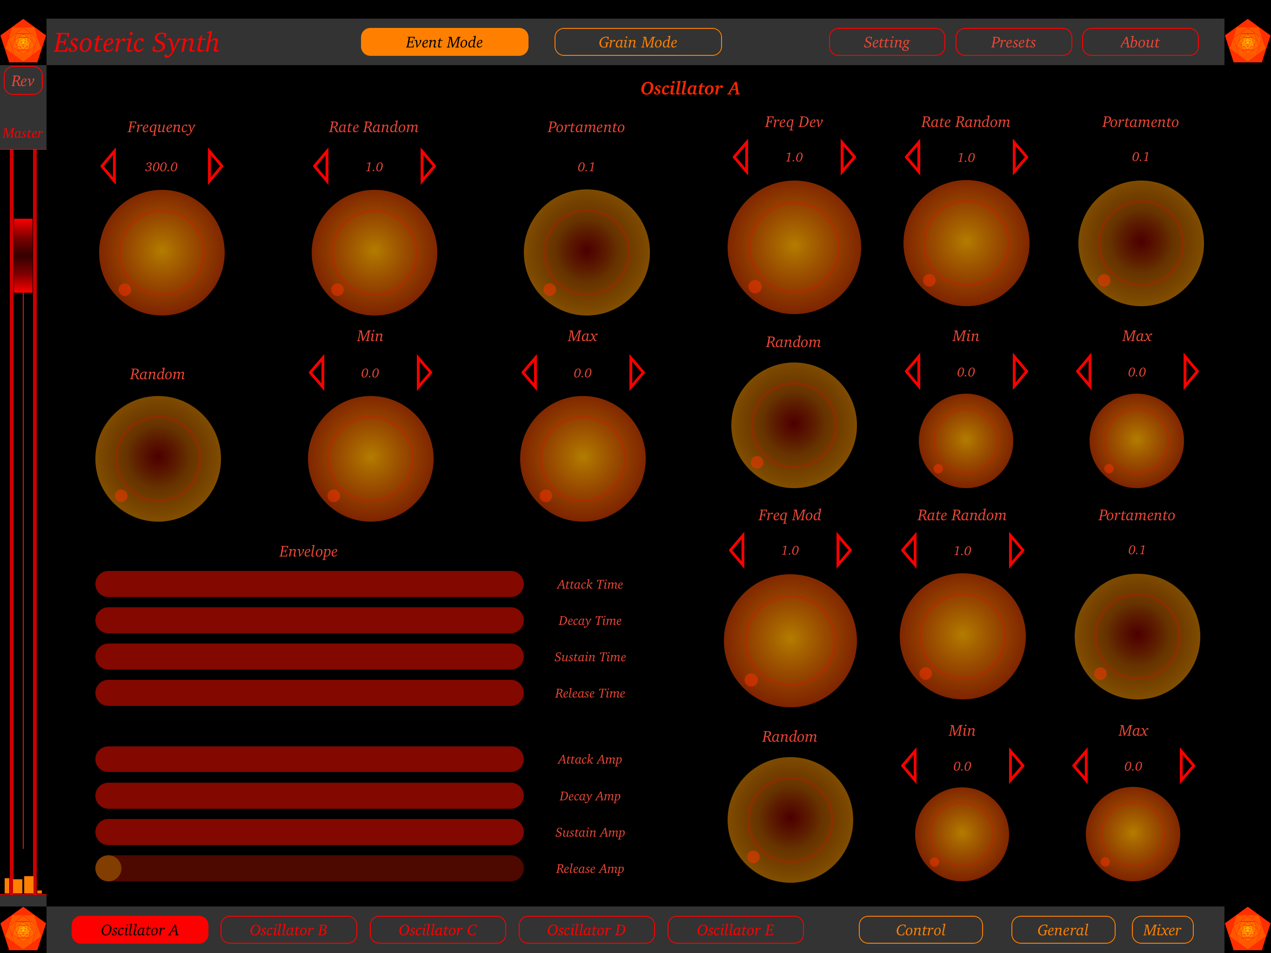This screenshot has height=953, width=1271.
Task: Increase the left Max value arrow
Action: coord(636,372)
